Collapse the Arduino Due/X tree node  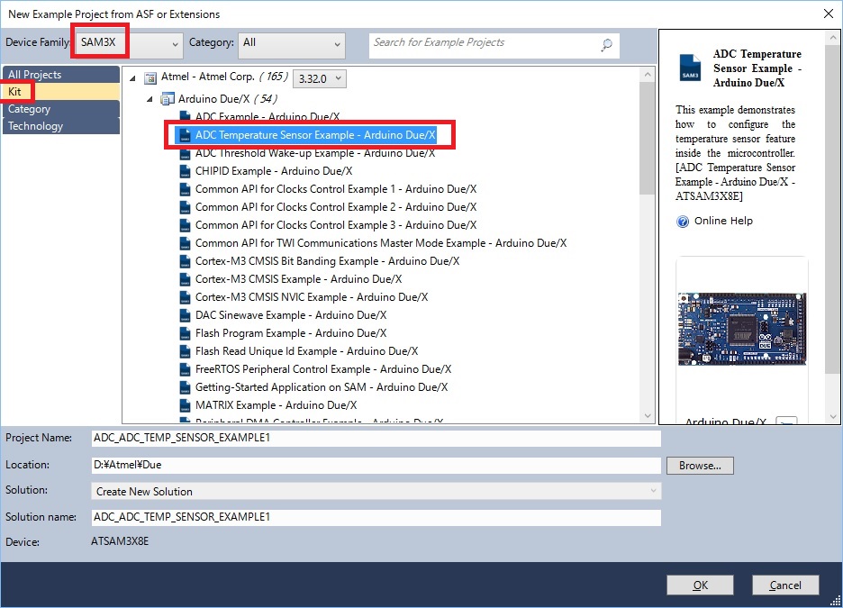point(150,99)
